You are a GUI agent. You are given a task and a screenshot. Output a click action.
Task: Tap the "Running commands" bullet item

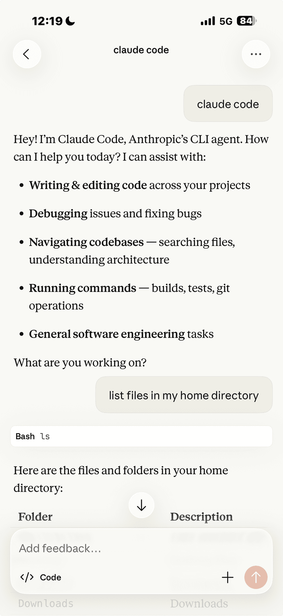click(83, 288)
